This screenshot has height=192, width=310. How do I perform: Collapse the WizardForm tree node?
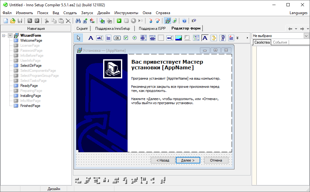click(3, 36)
